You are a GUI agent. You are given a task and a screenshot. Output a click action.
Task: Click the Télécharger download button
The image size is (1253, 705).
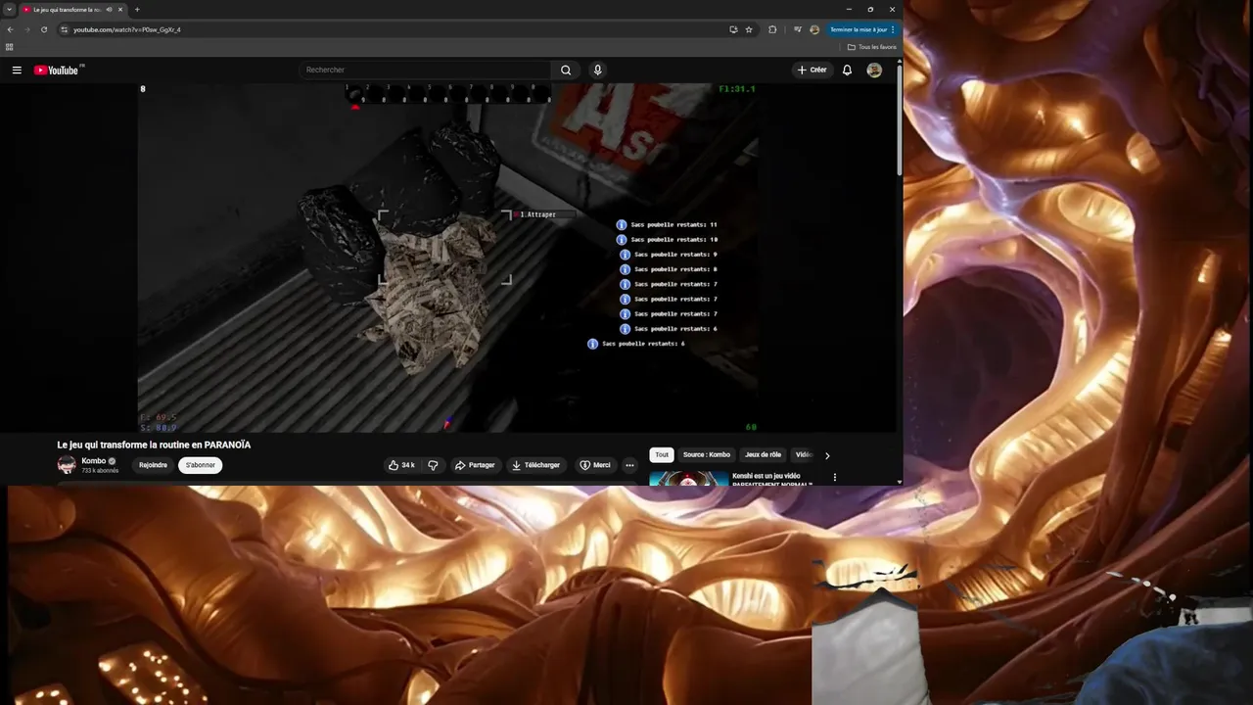pos(535,465)
